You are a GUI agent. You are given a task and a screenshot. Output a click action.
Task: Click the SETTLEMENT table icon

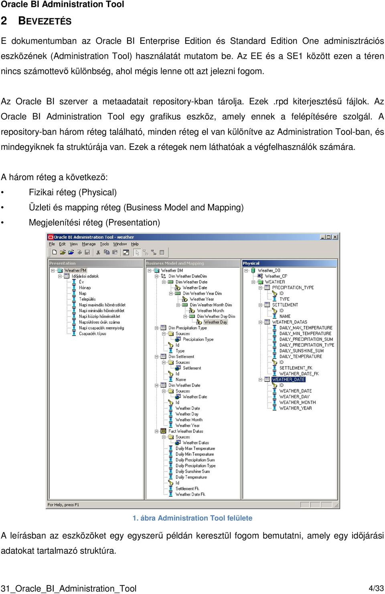268,305
